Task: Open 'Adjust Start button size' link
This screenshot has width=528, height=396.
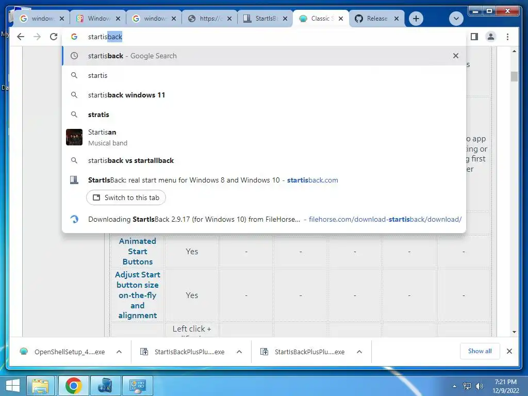Action: point(137,295)
